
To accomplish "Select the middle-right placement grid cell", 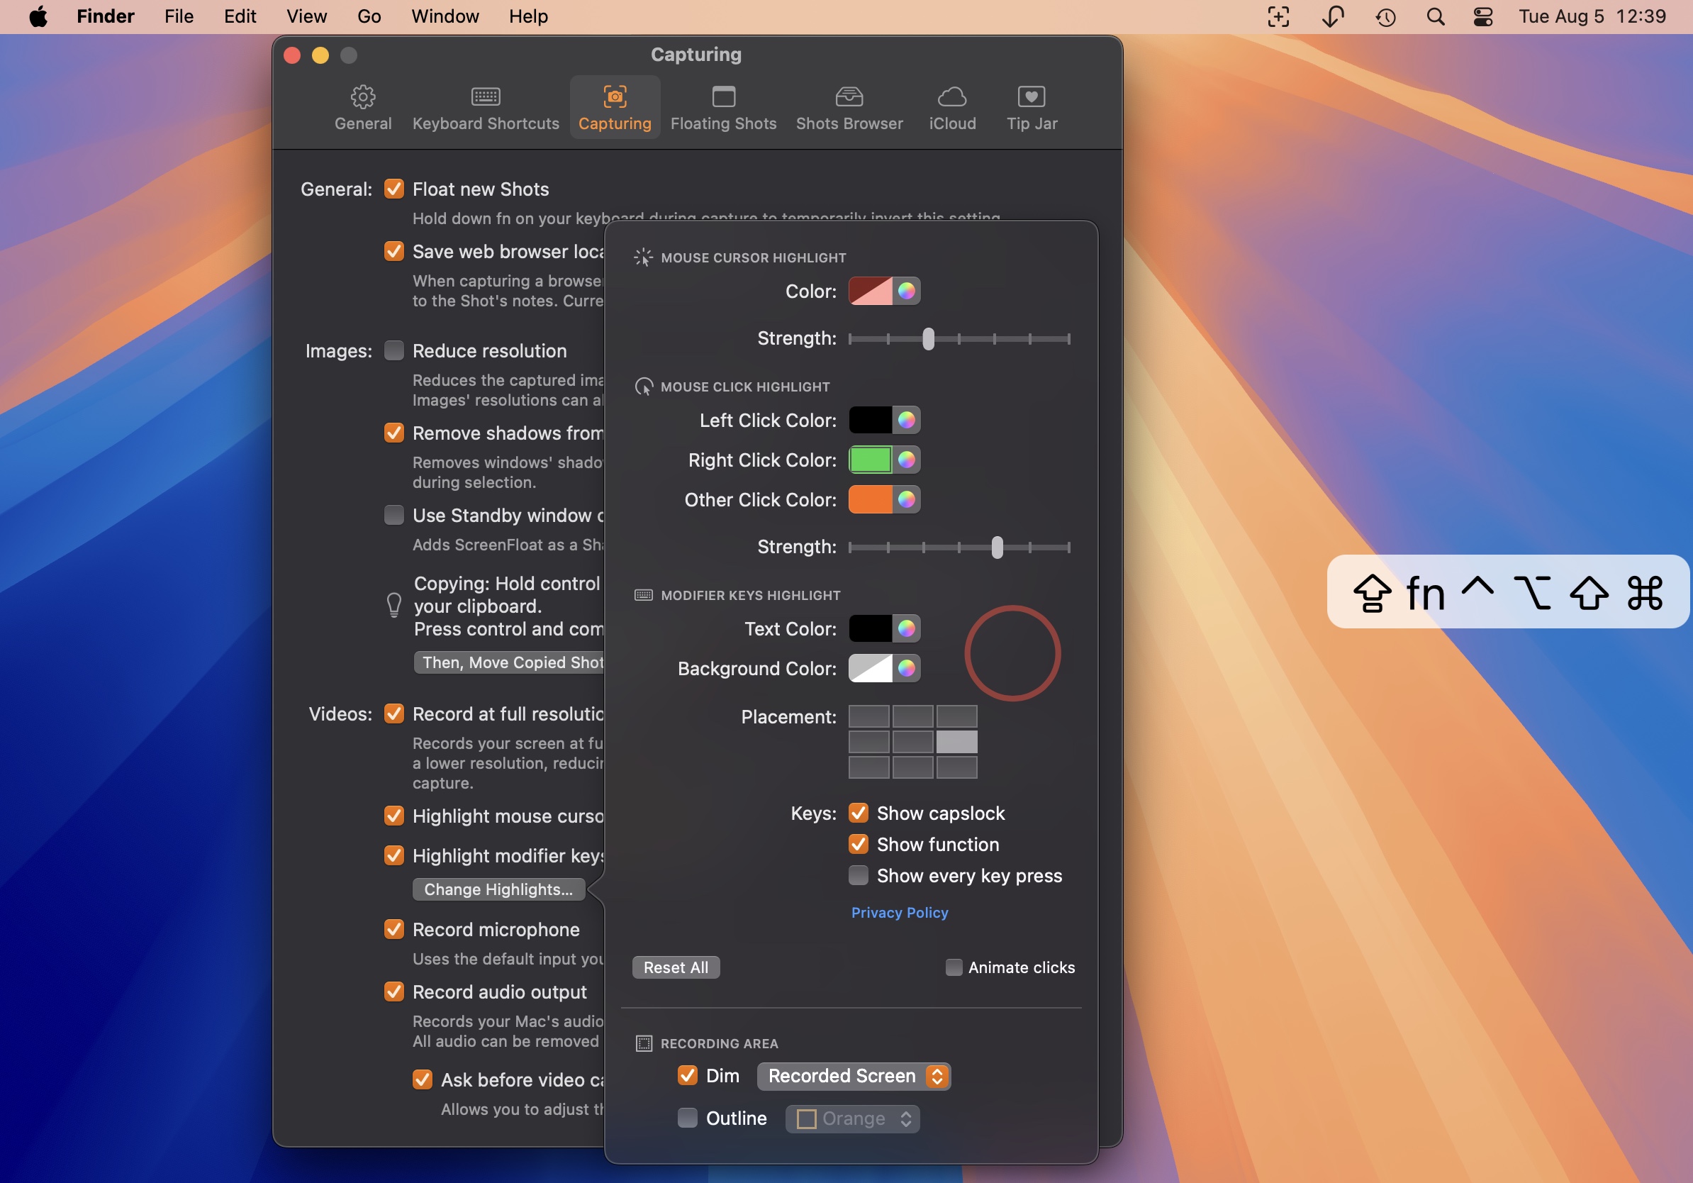I will [956, 742].
